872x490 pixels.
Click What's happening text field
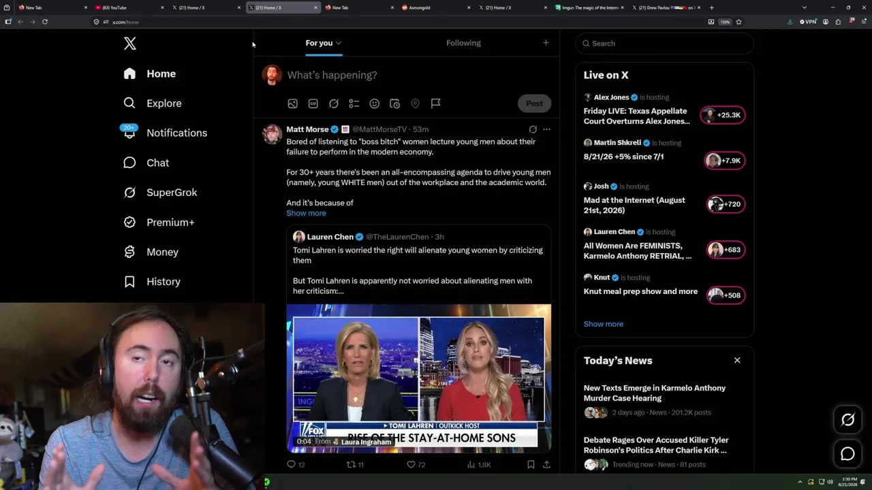point(332,75)
